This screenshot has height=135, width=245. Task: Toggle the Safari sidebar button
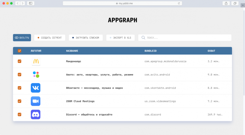click(30, 3)
